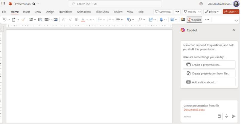Image resolution: width=241 pixels, height=125 pixels.
Task: Open the user account profile picture
Action: pos(236,4)
